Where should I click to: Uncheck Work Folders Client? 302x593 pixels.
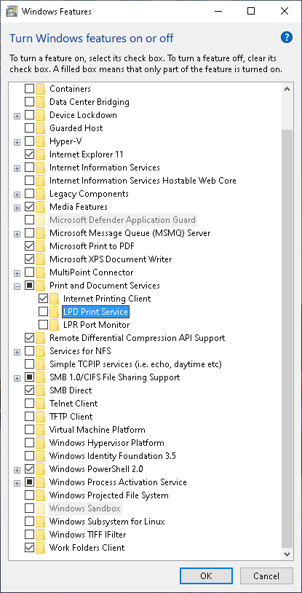30,548
